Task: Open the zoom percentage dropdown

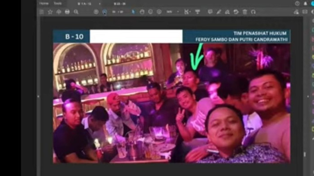Action: pos(178,12)
